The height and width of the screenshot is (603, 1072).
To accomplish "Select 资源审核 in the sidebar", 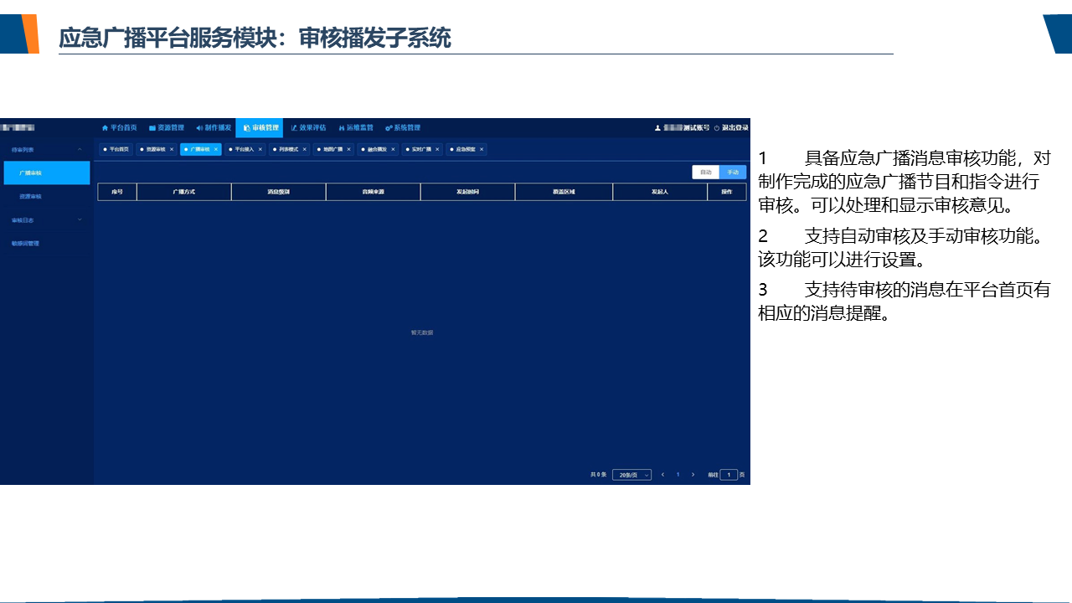I will pos(30,196).
